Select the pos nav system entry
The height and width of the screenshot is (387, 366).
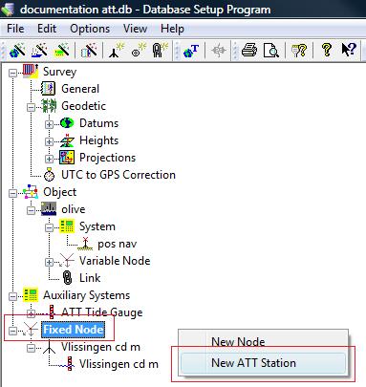tap(118, 244)
